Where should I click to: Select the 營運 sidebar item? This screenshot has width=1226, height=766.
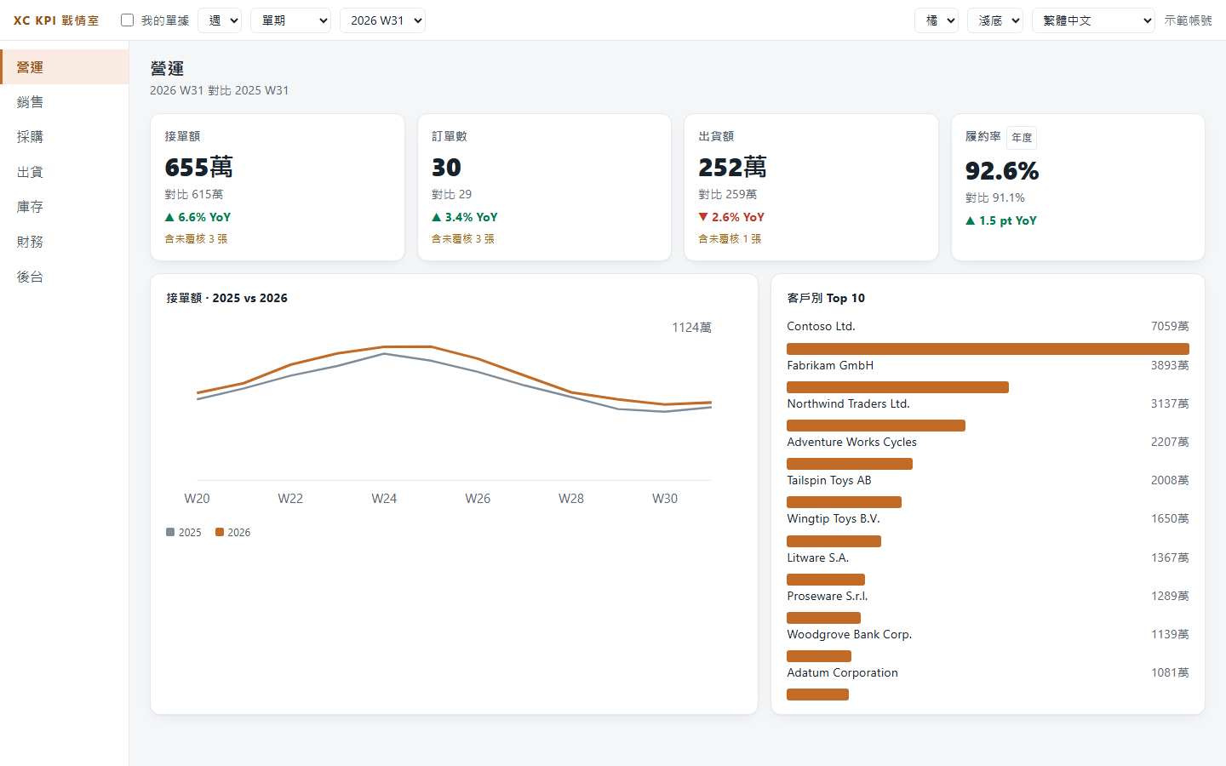click(x=65, y=67)
